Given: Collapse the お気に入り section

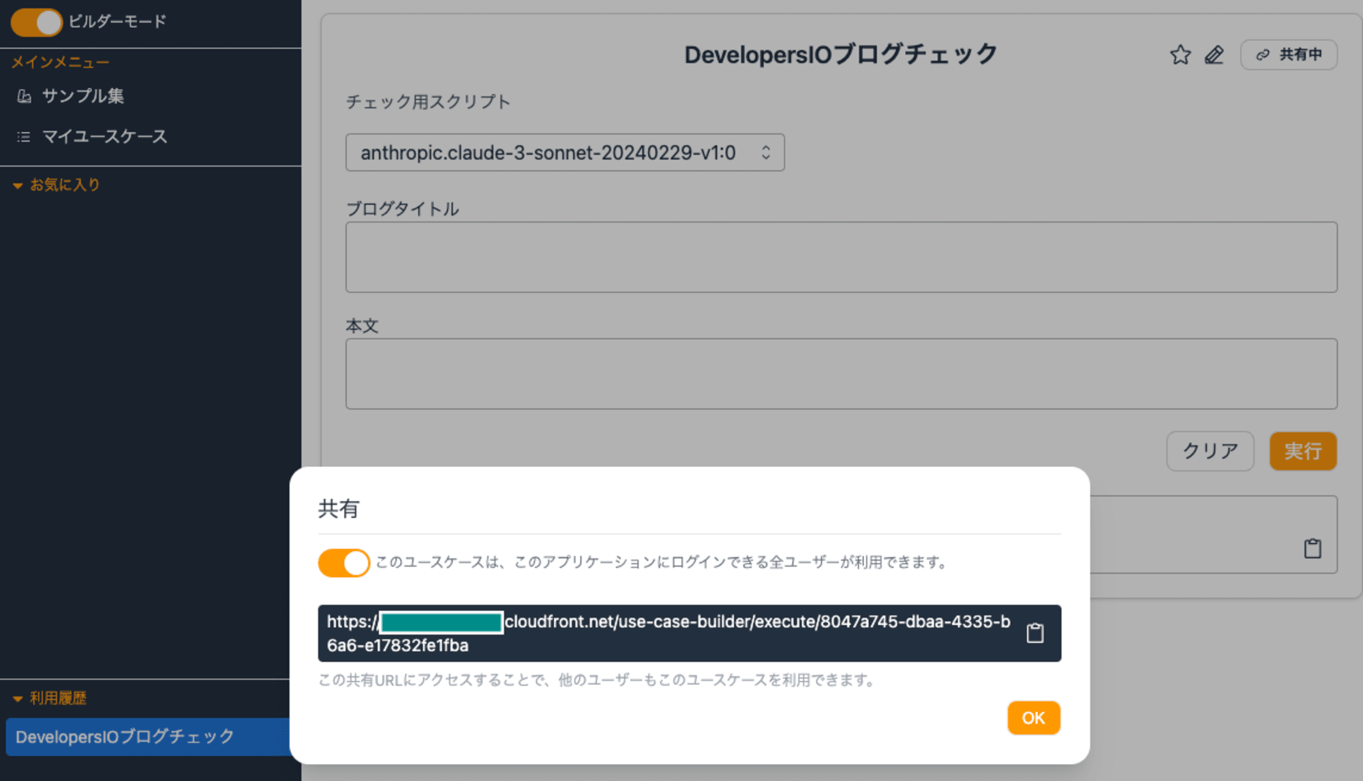Looking at the screenshot, I should click(x=57, y=185).
